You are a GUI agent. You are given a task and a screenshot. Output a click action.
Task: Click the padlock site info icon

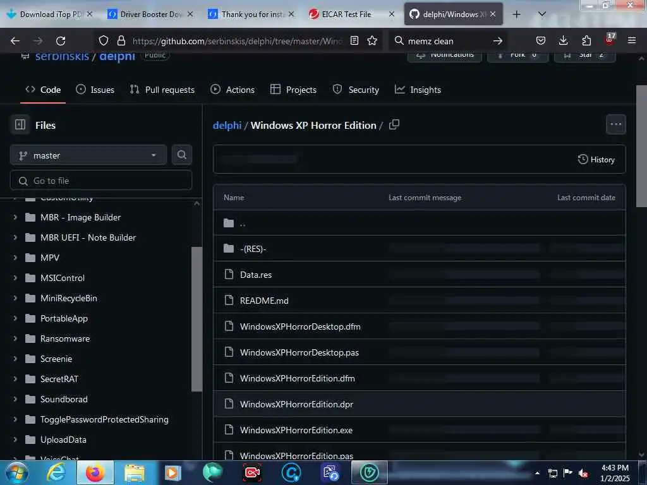click(121, 40)
